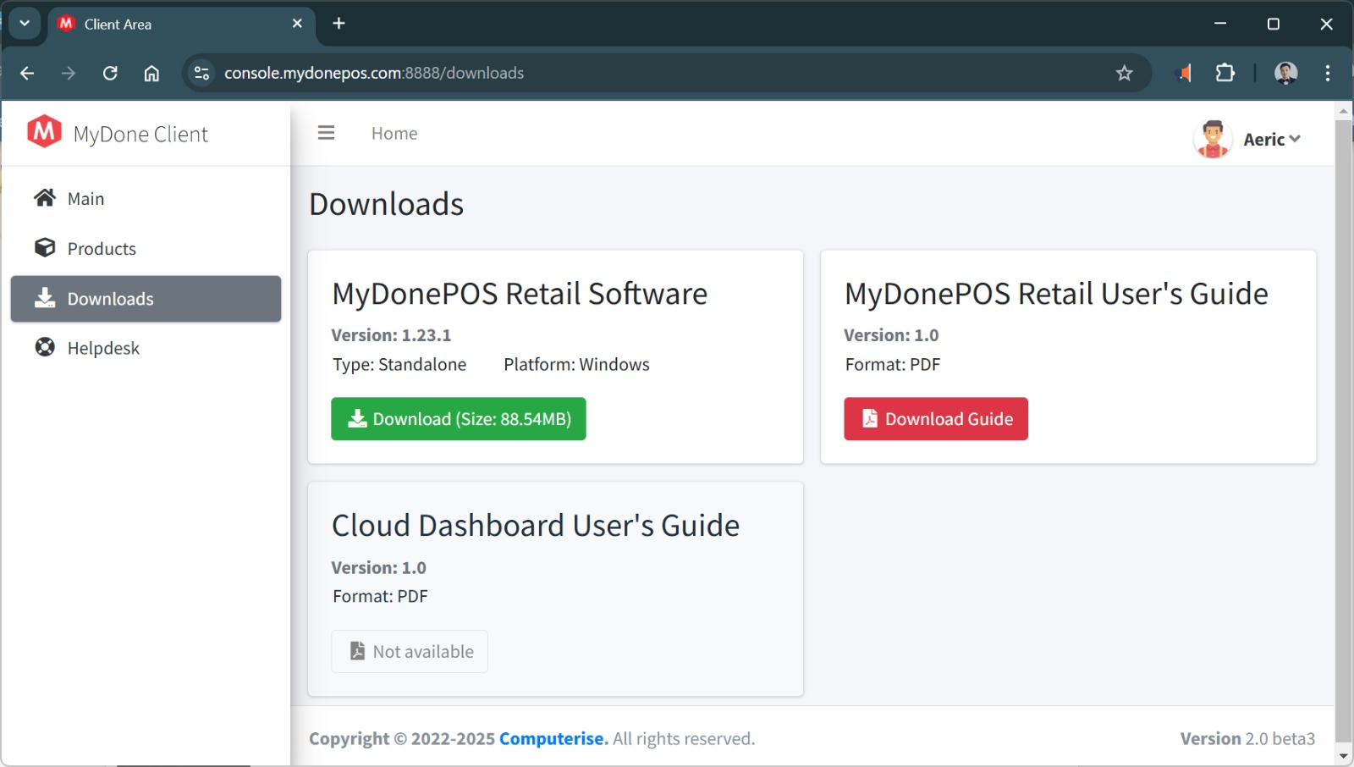1354x767 pixels.
Task: Click the Platform: Windows text
Action: (x=576, y=364)
